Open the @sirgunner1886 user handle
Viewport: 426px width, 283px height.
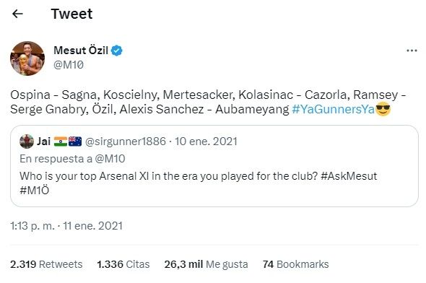click(125, 141)
